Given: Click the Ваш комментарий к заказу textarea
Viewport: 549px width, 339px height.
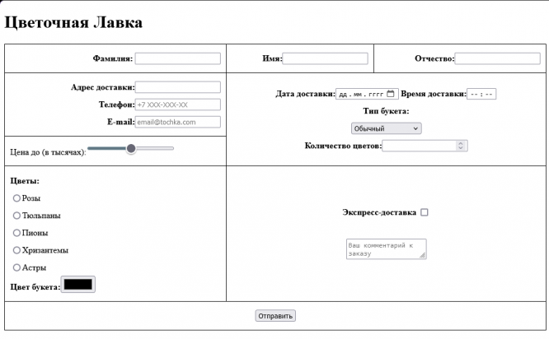Looking at the screenshot, I should (386, 249).
